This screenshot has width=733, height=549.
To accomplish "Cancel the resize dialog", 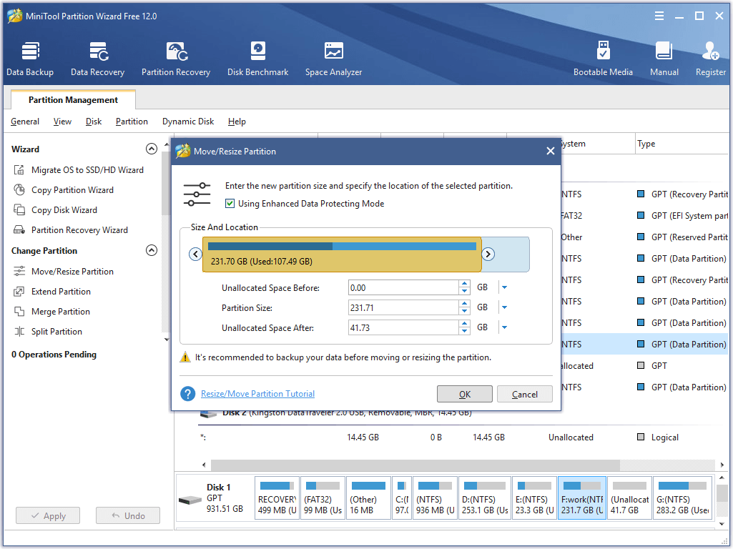I will pyautogui.click(x=524, y=394).
